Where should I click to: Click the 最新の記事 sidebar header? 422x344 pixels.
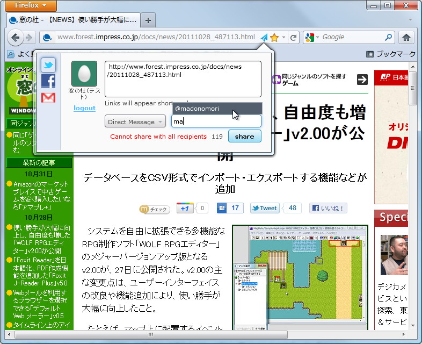coord(39,163)
